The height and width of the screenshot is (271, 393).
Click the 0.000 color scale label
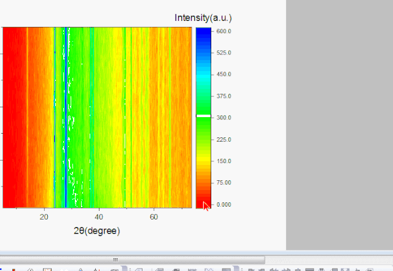(224, 204)
